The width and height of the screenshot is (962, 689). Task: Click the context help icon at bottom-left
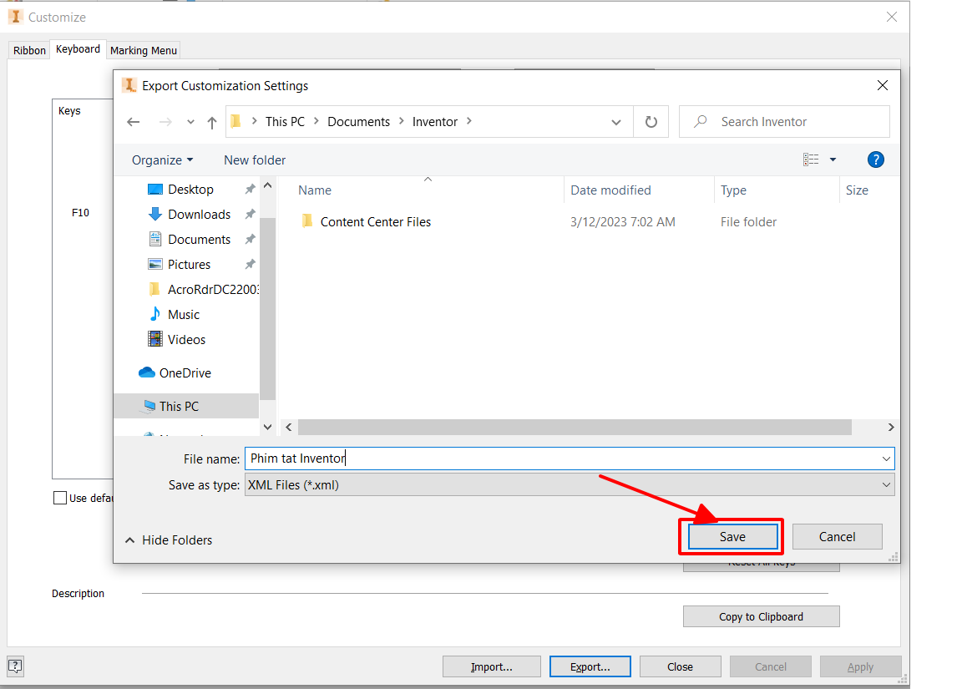pos(15,666)
